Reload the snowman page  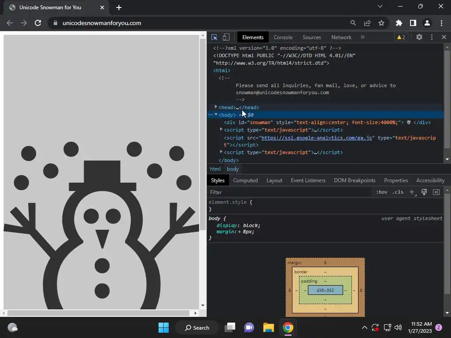[38, 23]
